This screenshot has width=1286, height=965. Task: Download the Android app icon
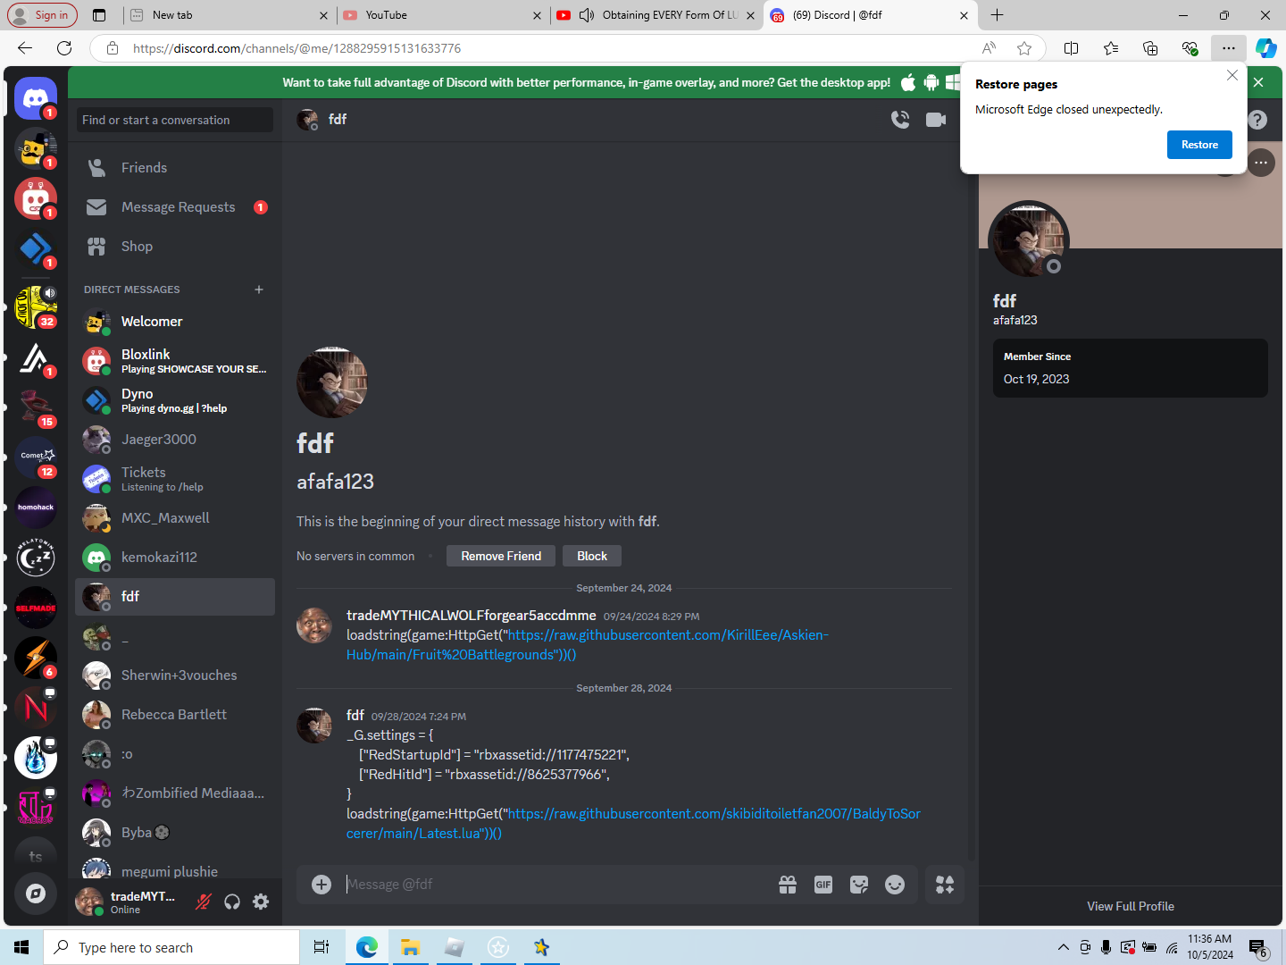(931, 82)
